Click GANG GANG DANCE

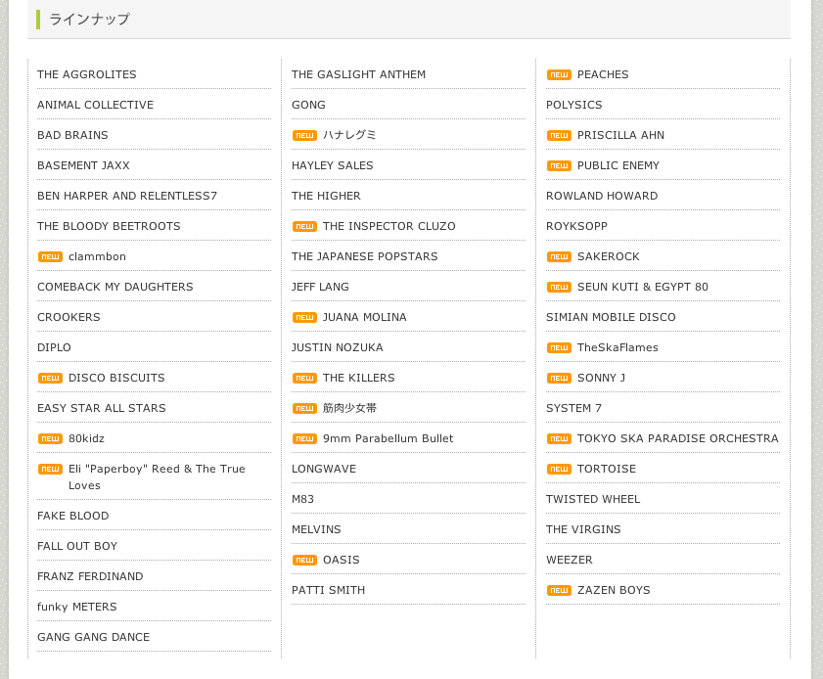click(x=93, y=637)
